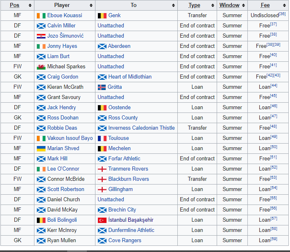Image resolution: width=290 pixels, height=252 pixels.
Task: Sort table by Fee column arrows
Action: tap(284, 5)
